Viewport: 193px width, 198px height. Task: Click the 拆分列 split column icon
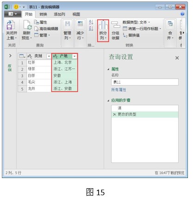(103, 25)
